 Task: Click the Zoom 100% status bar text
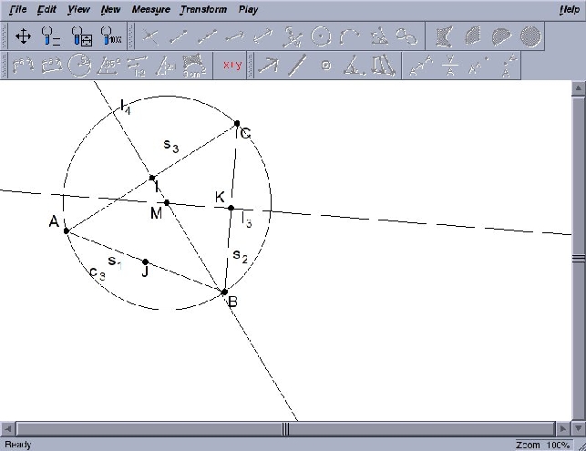[542, 445]
